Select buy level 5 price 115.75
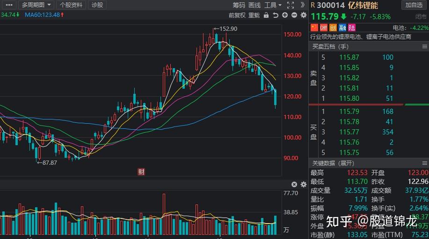This screenshot has width=429, height=239. (x=349, y=153)
